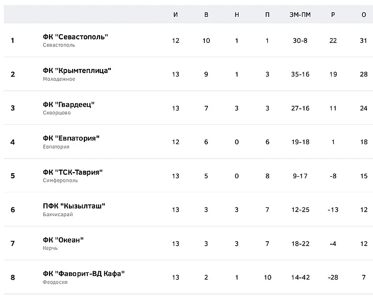Click the "П" losses column header
This screenshot has height=305, width=373.
tap(267, 15)
